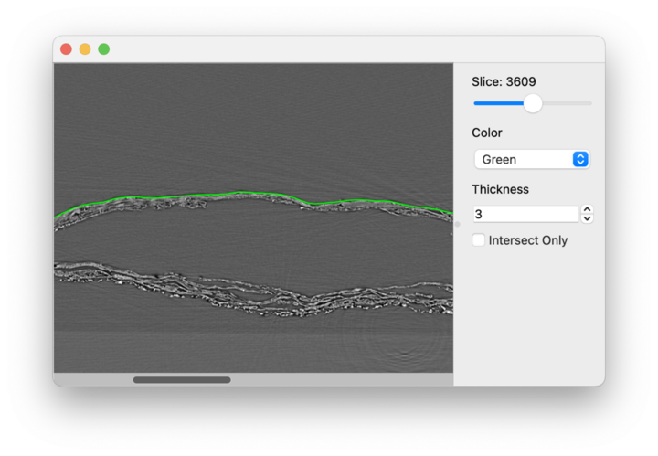Viewport: 658px width, 456px height.
Task: Click the Color label
Action: (487, 133)
